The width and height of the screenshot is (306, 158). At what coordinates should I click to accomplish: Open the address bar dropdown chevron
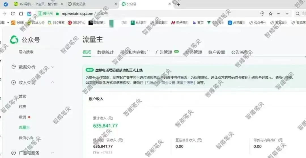pos(287,14)
